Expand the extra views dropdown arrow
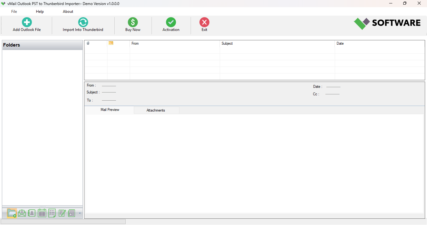Viewport: 427px width, 225px height. coord(80,213)
